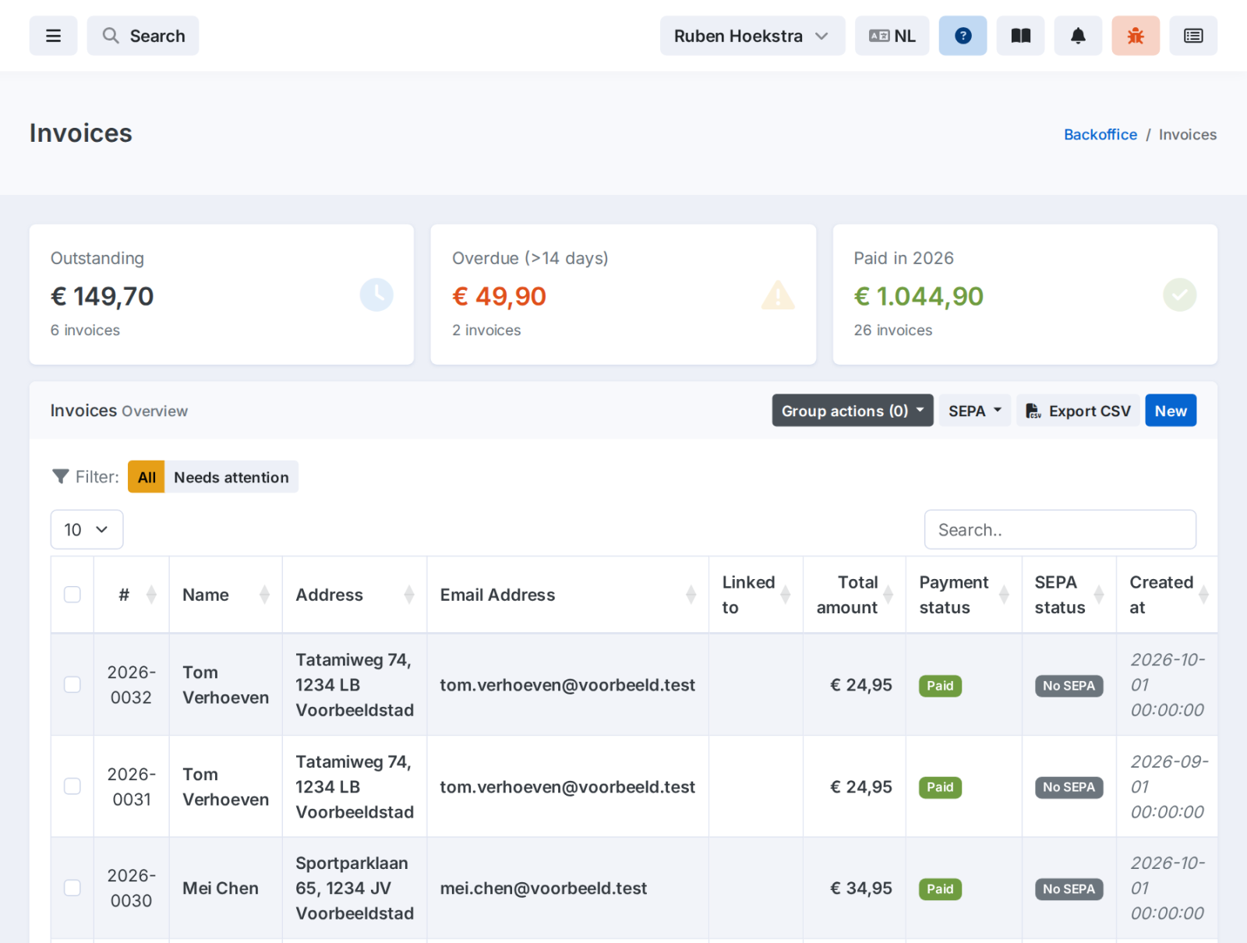Sort table by SEPA status column
This screenshot has height=943, width=1247.
coord(1069,595)
